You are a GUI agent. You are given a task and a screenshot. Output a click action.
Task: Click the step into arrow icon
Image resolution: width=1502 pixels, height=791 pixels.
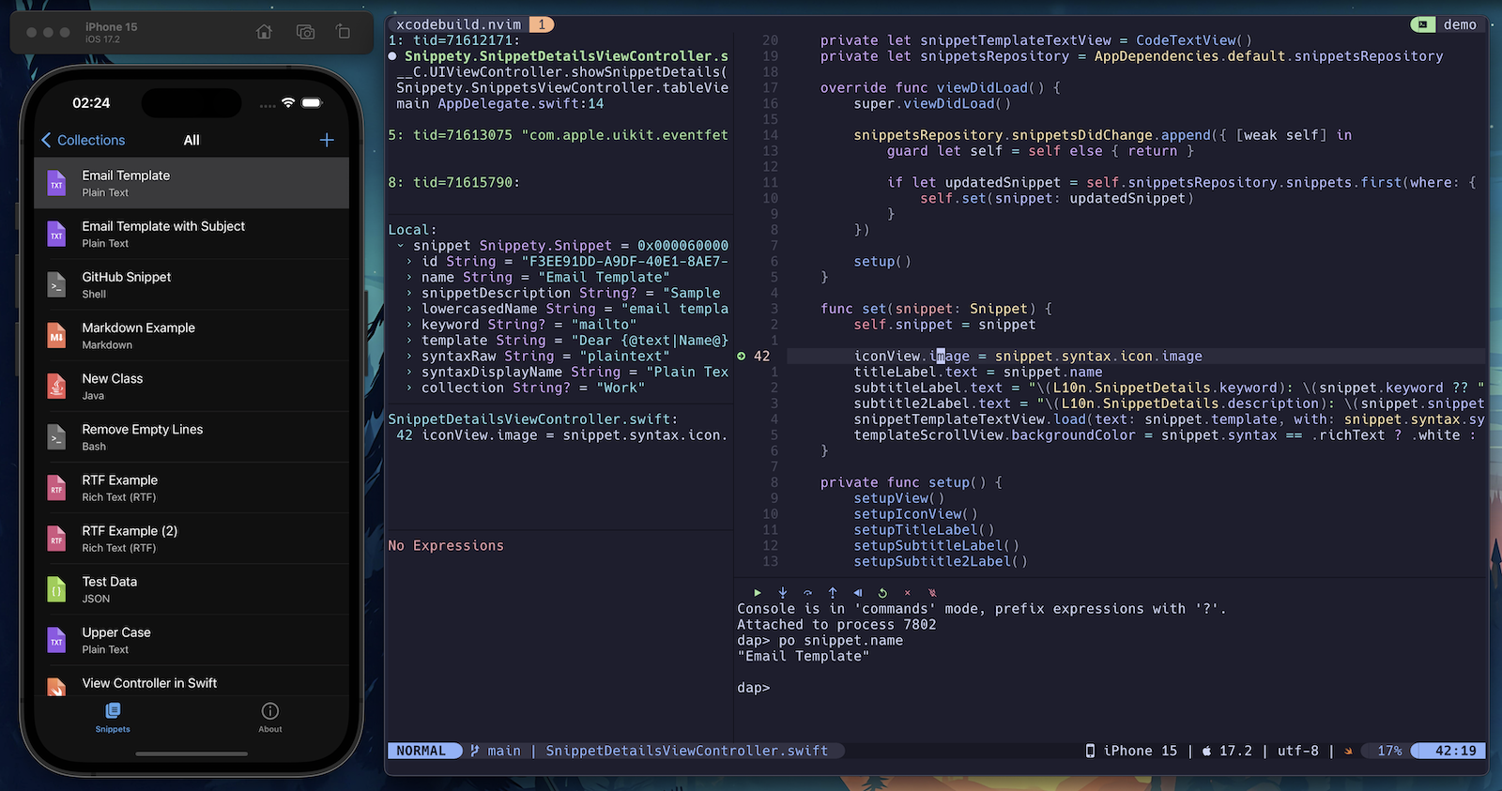point(783,593)
